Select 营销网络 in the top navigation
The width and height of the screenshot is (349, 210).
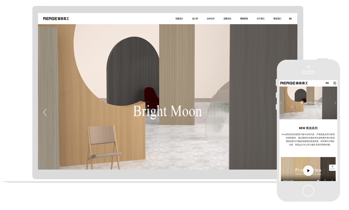coord(244,19)
